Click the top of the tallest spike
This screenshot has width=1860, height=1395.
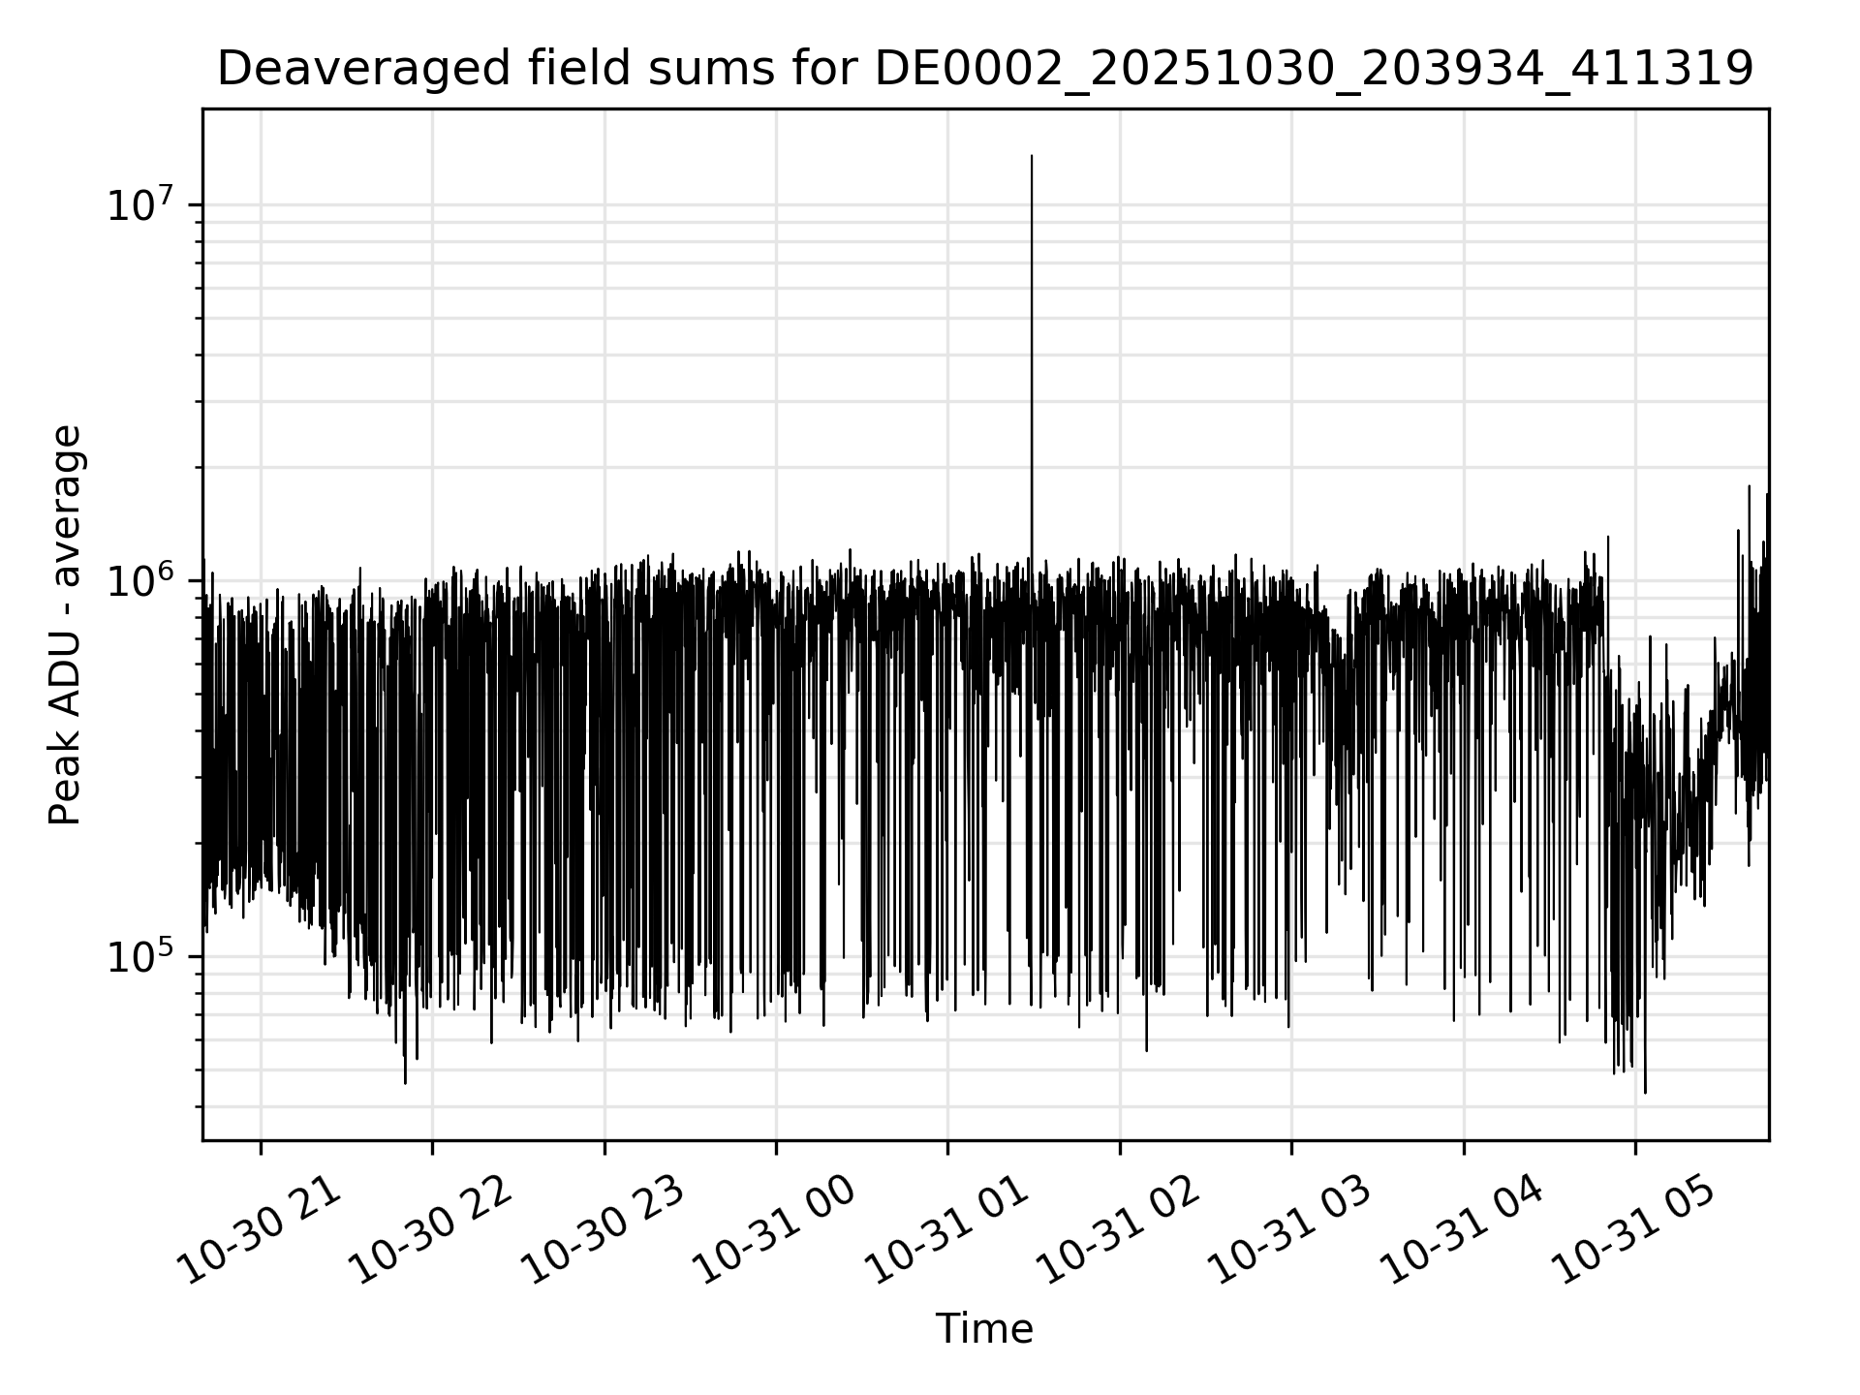pyautogui.click(x=1032, y=157)
